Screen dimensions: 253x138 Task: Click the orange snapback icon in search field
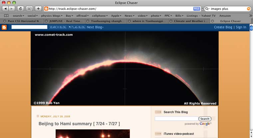pos(249,9)
